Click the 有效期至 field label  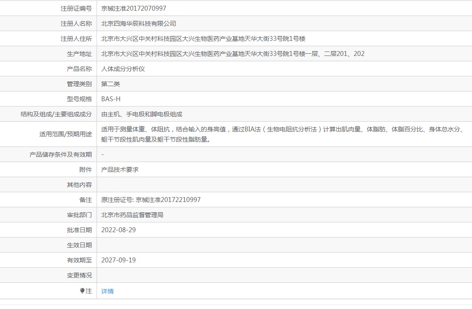click(x=79, y=260)
